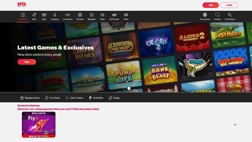The width and height of the screenshot is (252, 142).
Task: Open the All Games icon tab
Action: coord(23,15)
